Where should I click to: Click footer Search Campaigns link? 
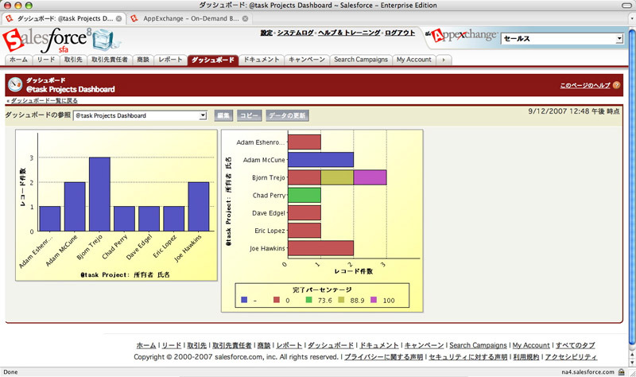[x=478, y=345]
